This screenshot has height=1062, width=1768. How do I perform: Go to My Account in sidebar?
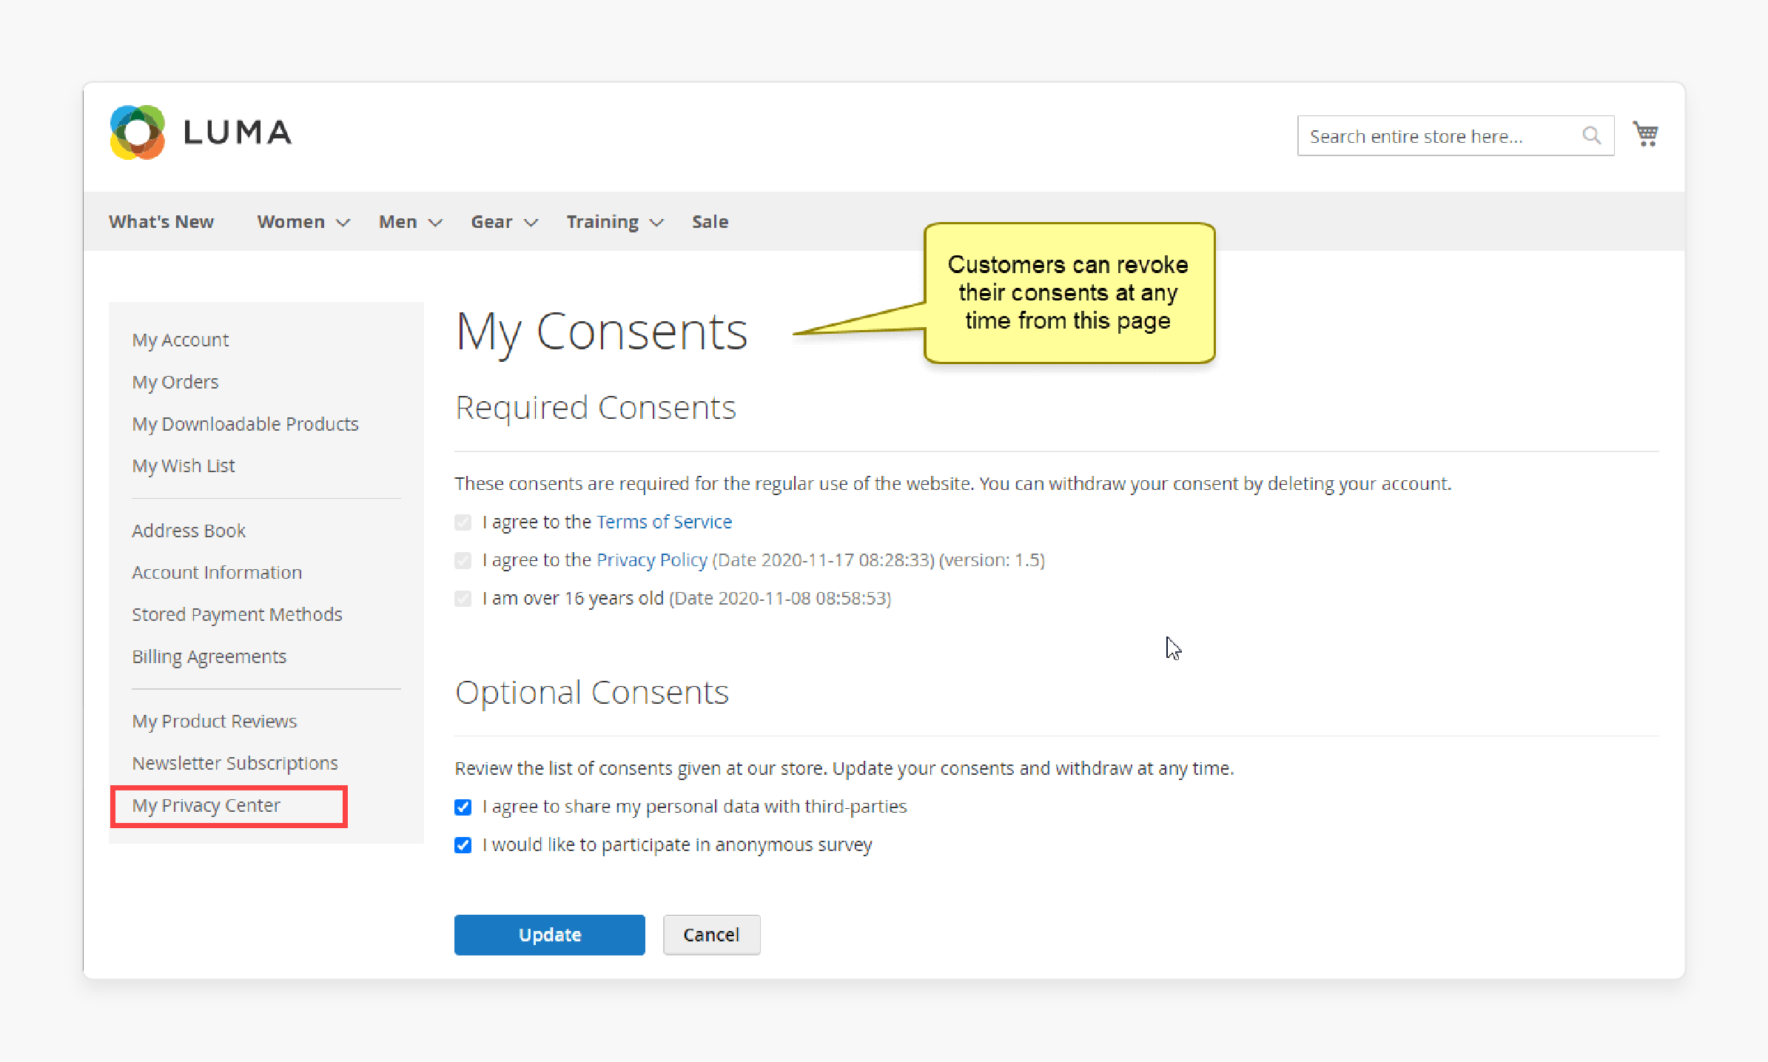click(181, 340)
